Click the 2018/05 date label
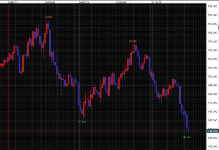The image size is (219, 150). pos(156,2)
